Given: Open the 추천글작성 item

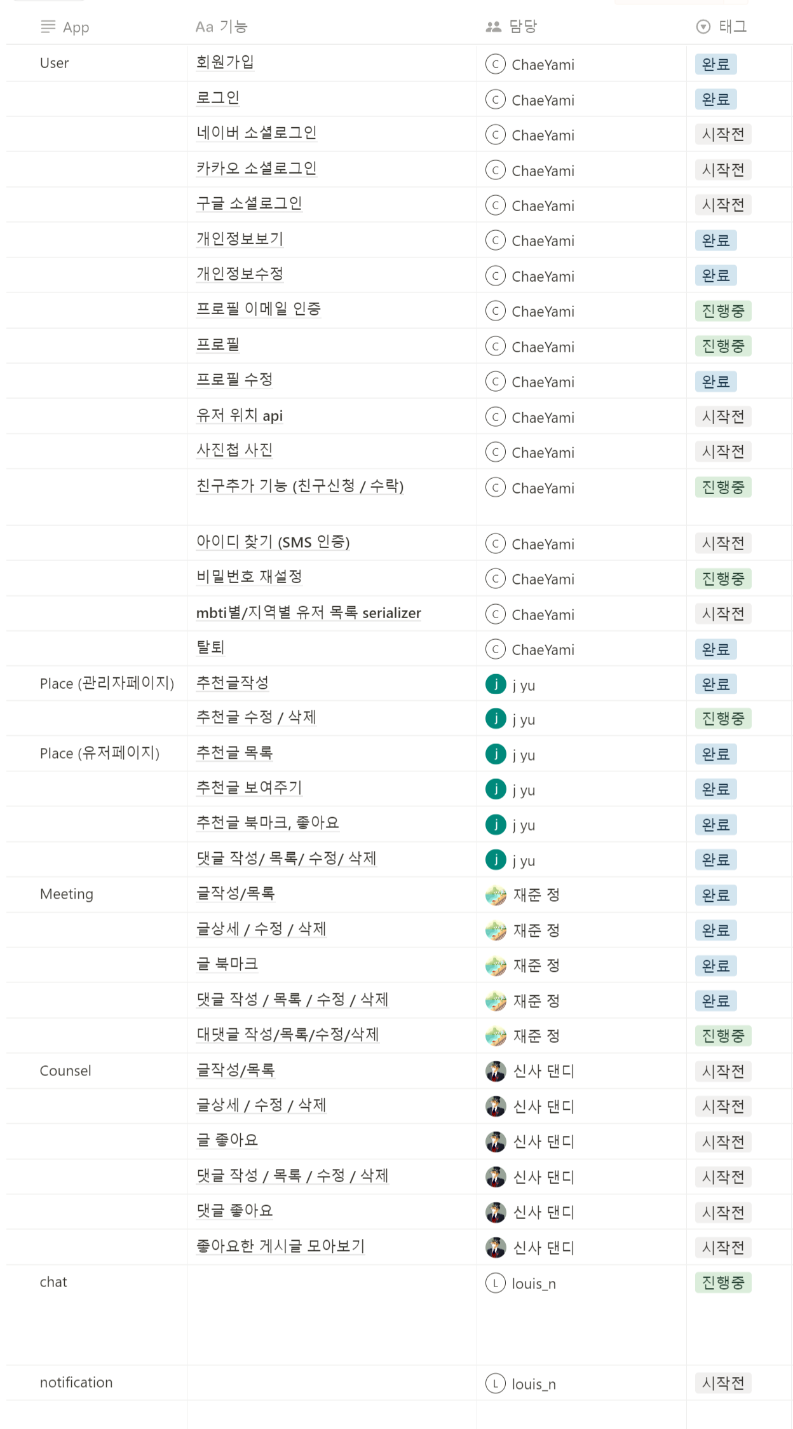Looking at the screenshot, I should (232, 683).
